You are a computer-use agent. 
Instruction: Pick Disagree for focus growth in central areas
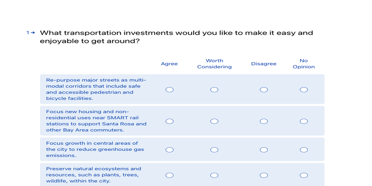click(264, 150)
